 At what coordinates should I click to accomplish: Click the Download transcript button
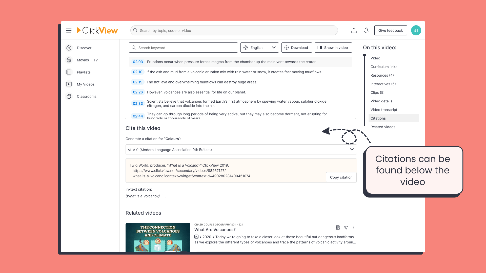click(x=296, y=48)
